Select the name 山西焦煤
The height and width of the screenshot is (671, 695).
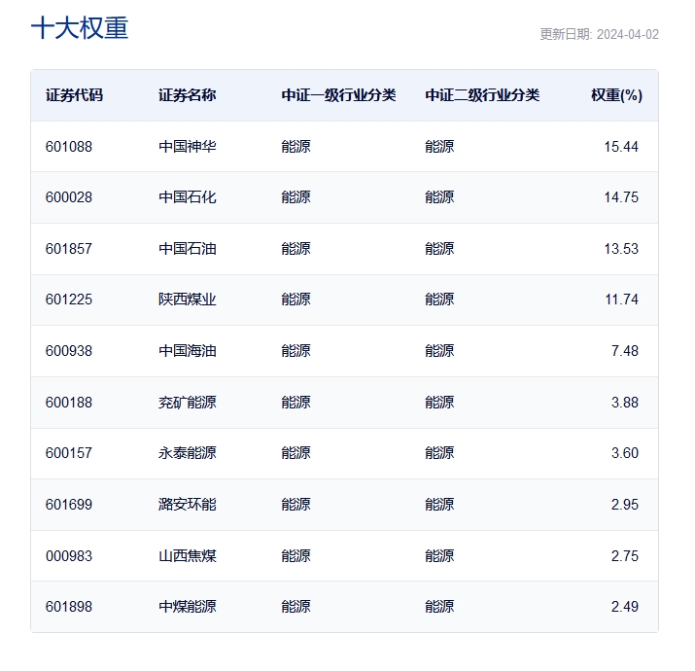[x=187, y=556]
